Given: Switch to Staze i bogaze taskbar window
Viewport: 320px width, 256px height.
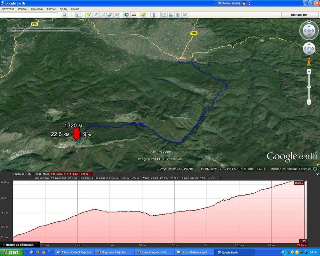Looking at the screenshot, I should [154, 252].
